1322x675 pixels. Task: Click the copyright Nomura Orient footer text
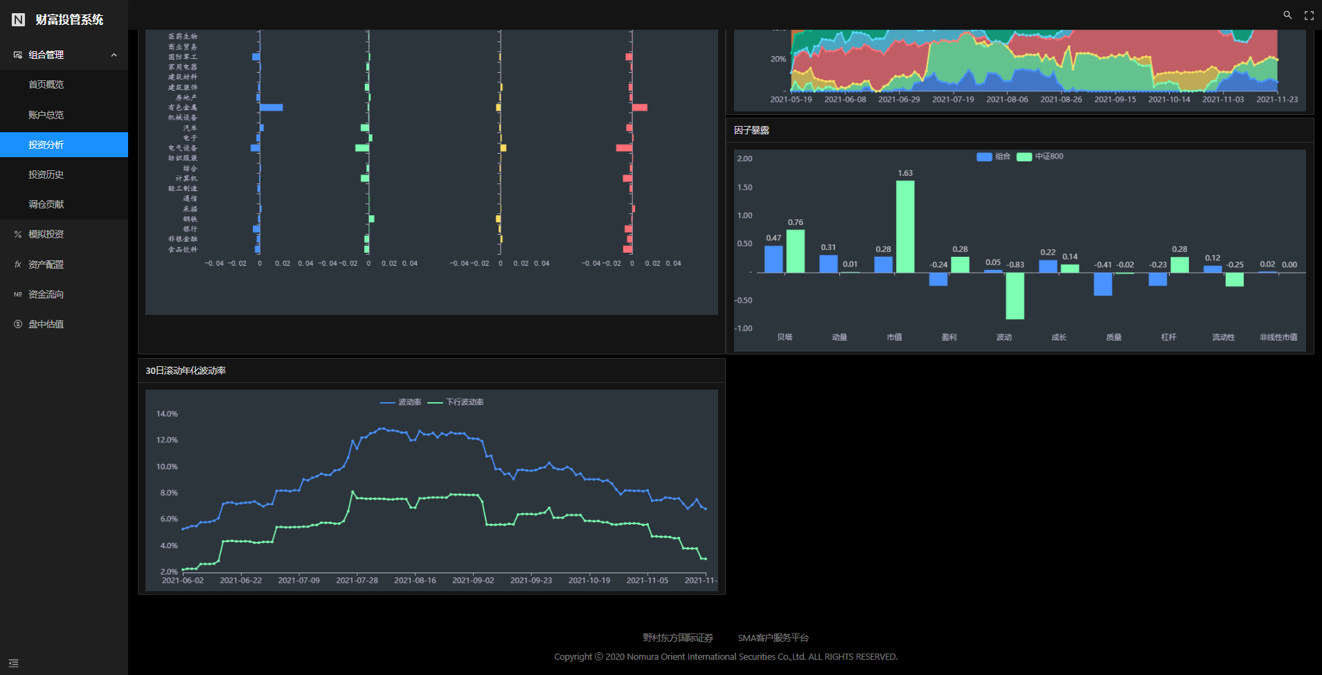(x=726, y=656)
